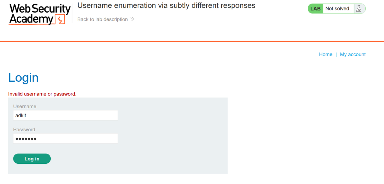This screenshot has height=184, width=384.
Task: Click the green LAB badge
Action: [x=315, y=8]
